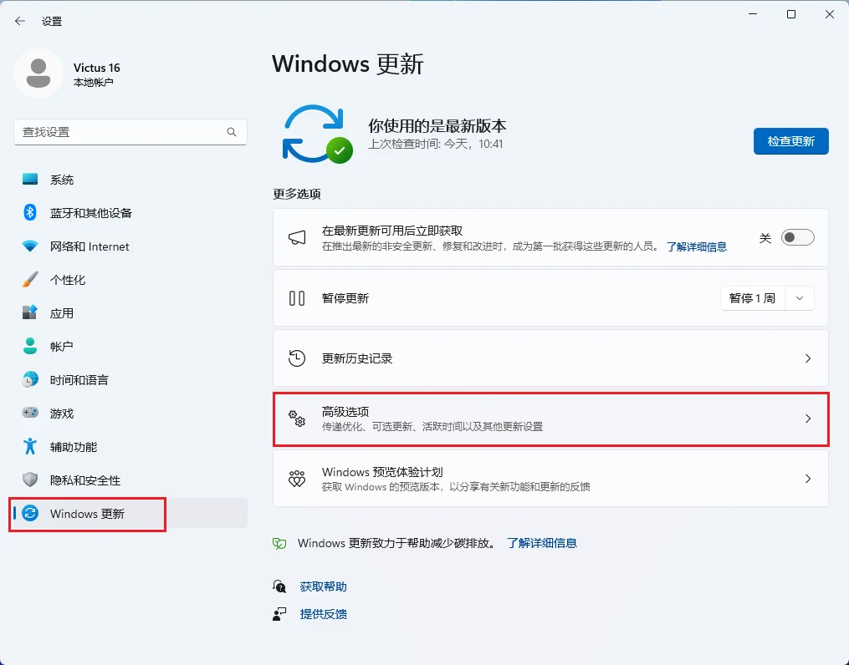Screen dimensions: 849x665
Task: Expand 更新历史记录 chevron
Action: [808, 358]
